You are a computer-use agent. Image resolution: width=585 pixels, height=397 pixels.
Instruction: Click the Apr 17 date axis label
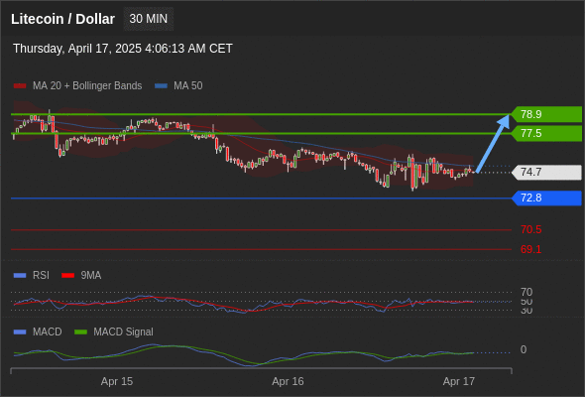(459, 381)
